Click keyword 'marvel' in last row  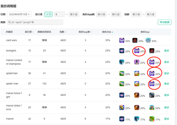(10, 119)
